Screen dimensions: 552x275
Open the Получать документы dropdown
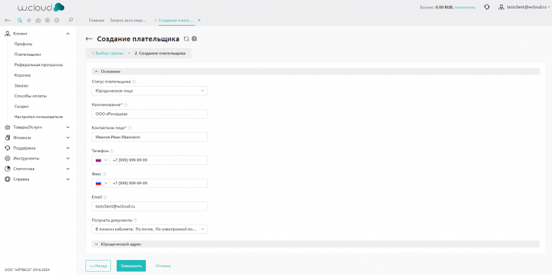[x=149, y=229]
